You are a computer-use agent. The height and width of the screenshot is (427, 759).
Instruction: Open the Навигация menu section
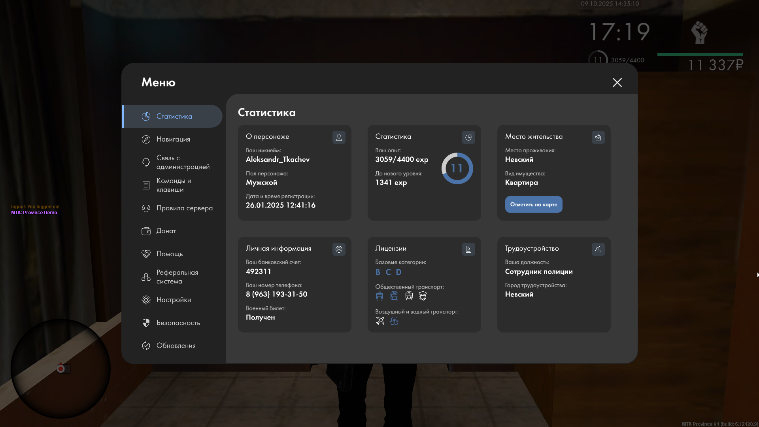point(173,139)
